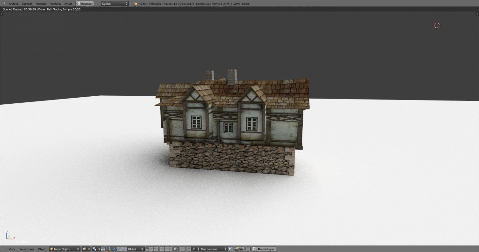Open the Global transform orientation dropdown
Screen dimensions: 479x252
[x=136, y=249]
